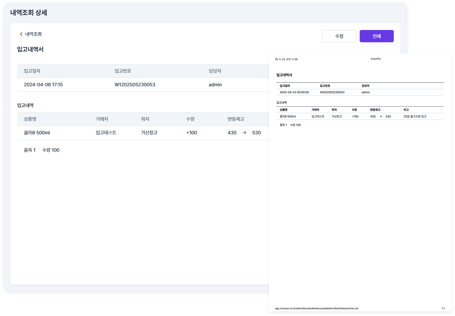Click 가산창고 in the print preview
Viewport: 455px width, 316px height.
(x=337, y=117)
